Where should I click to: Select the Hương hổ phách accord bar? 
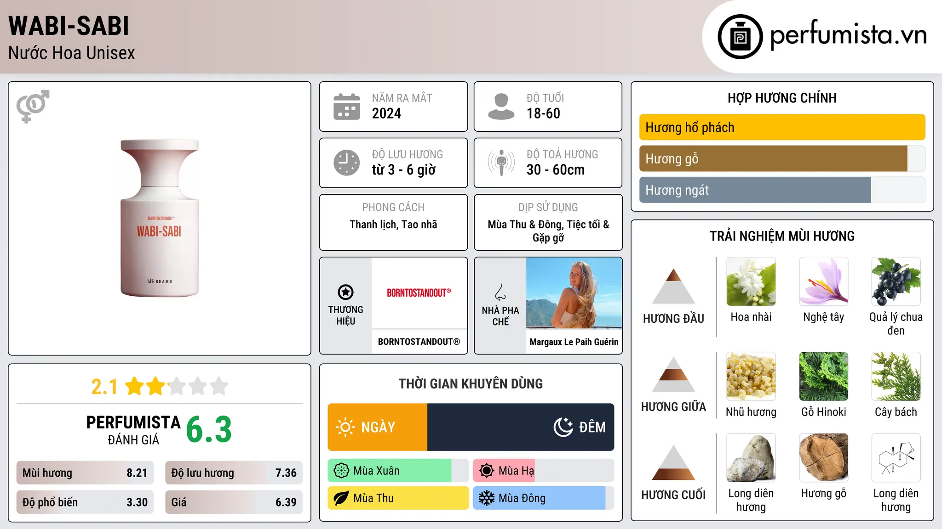[782, 127]
